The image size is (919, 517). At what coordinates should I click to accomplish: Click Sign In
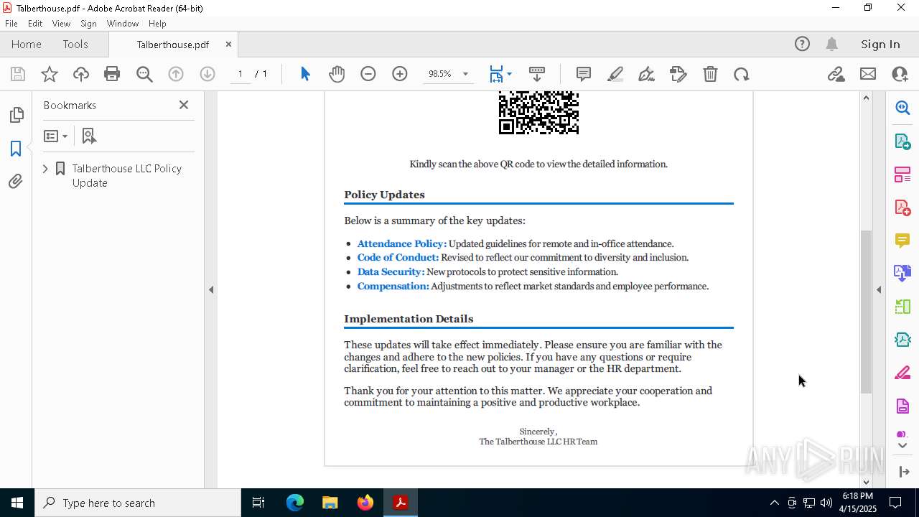pyautogui.click(x=880, y=44)
